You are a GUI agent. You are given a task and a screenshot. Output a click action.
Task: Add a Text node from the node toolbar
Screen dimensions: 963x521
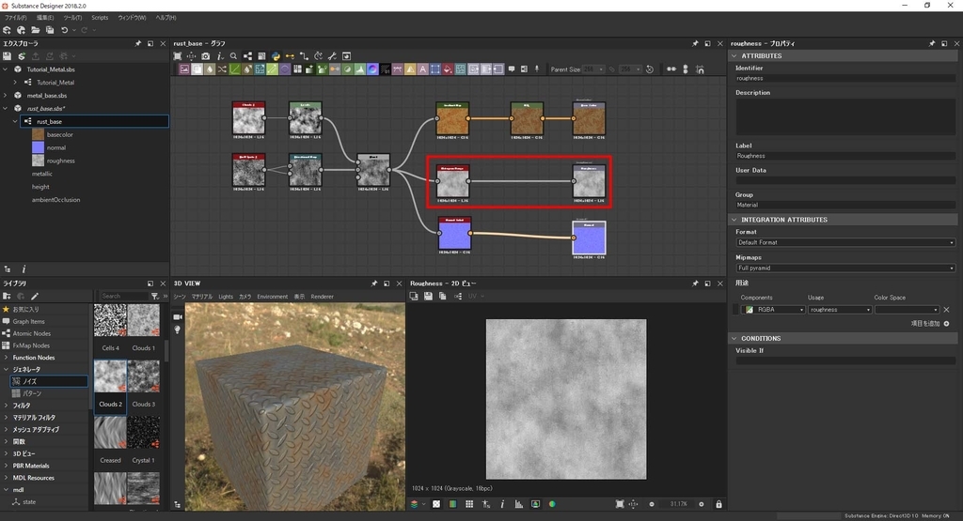[x=422, y=69]
